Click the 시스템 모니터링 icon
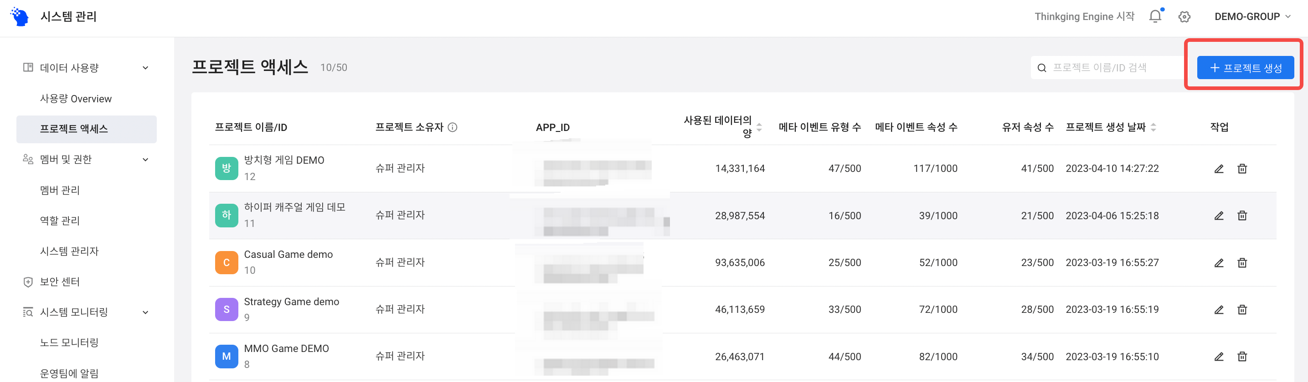The height and width of the screenshot is (382, 1308). [28, 312]
